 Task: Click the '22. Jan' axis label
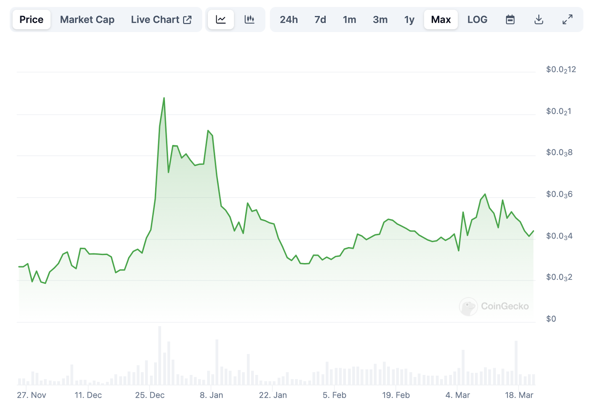[x=273, y=395]
